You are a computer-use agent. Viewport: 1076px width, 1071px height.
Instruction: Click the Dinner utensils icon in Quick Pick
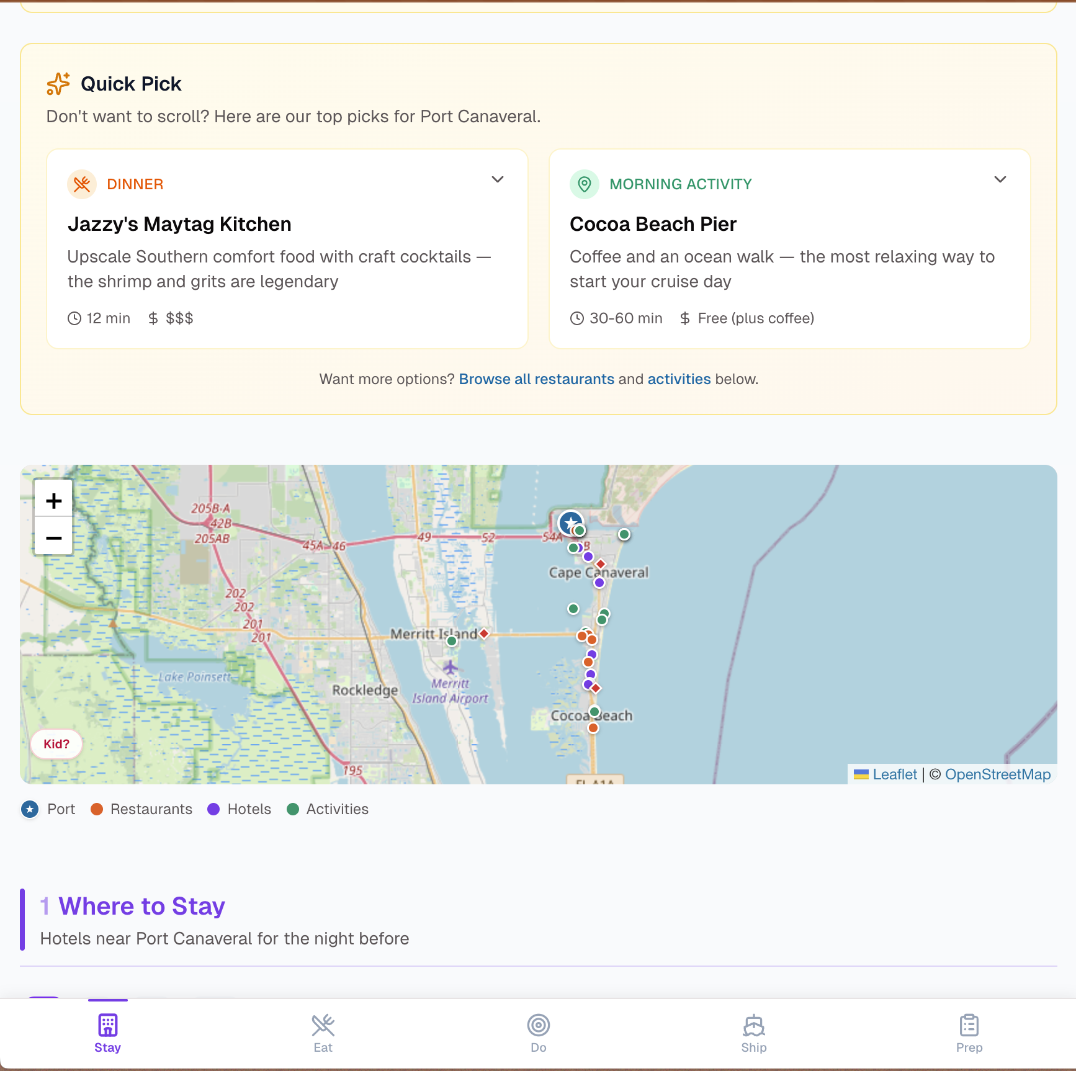pos(82,184)
